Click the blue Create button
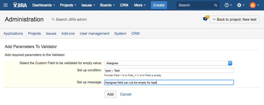This screenshot has width=264, height=105. click(x=159, y=5)
